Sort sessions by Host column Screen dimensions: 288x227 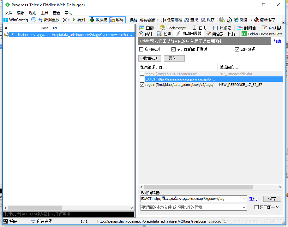point(32,28)
